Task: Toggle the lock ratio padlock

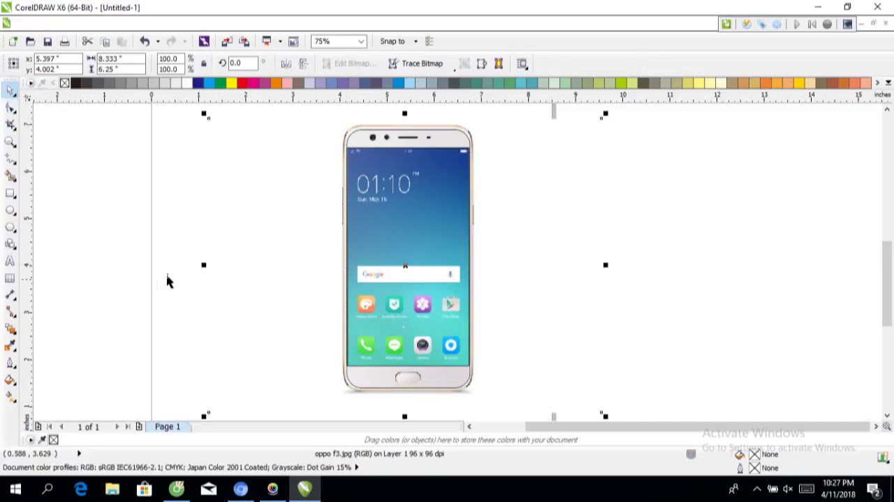Action: coord(203,63)
